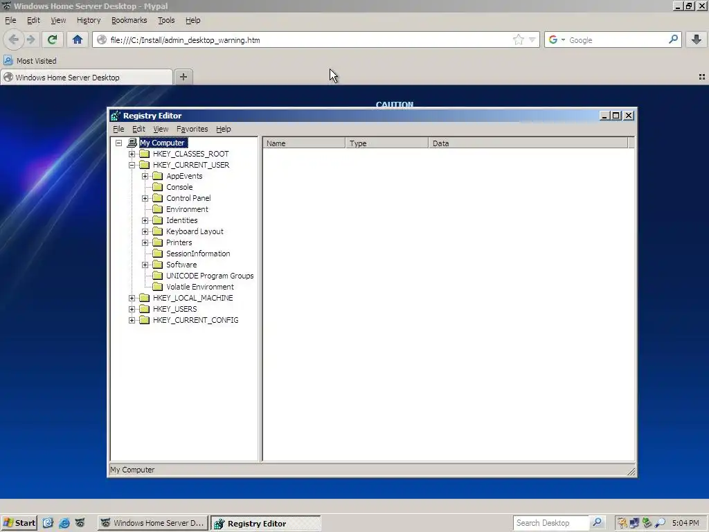Expand the Identities key
Screen dimensions: 709x532
coord(145,220)
